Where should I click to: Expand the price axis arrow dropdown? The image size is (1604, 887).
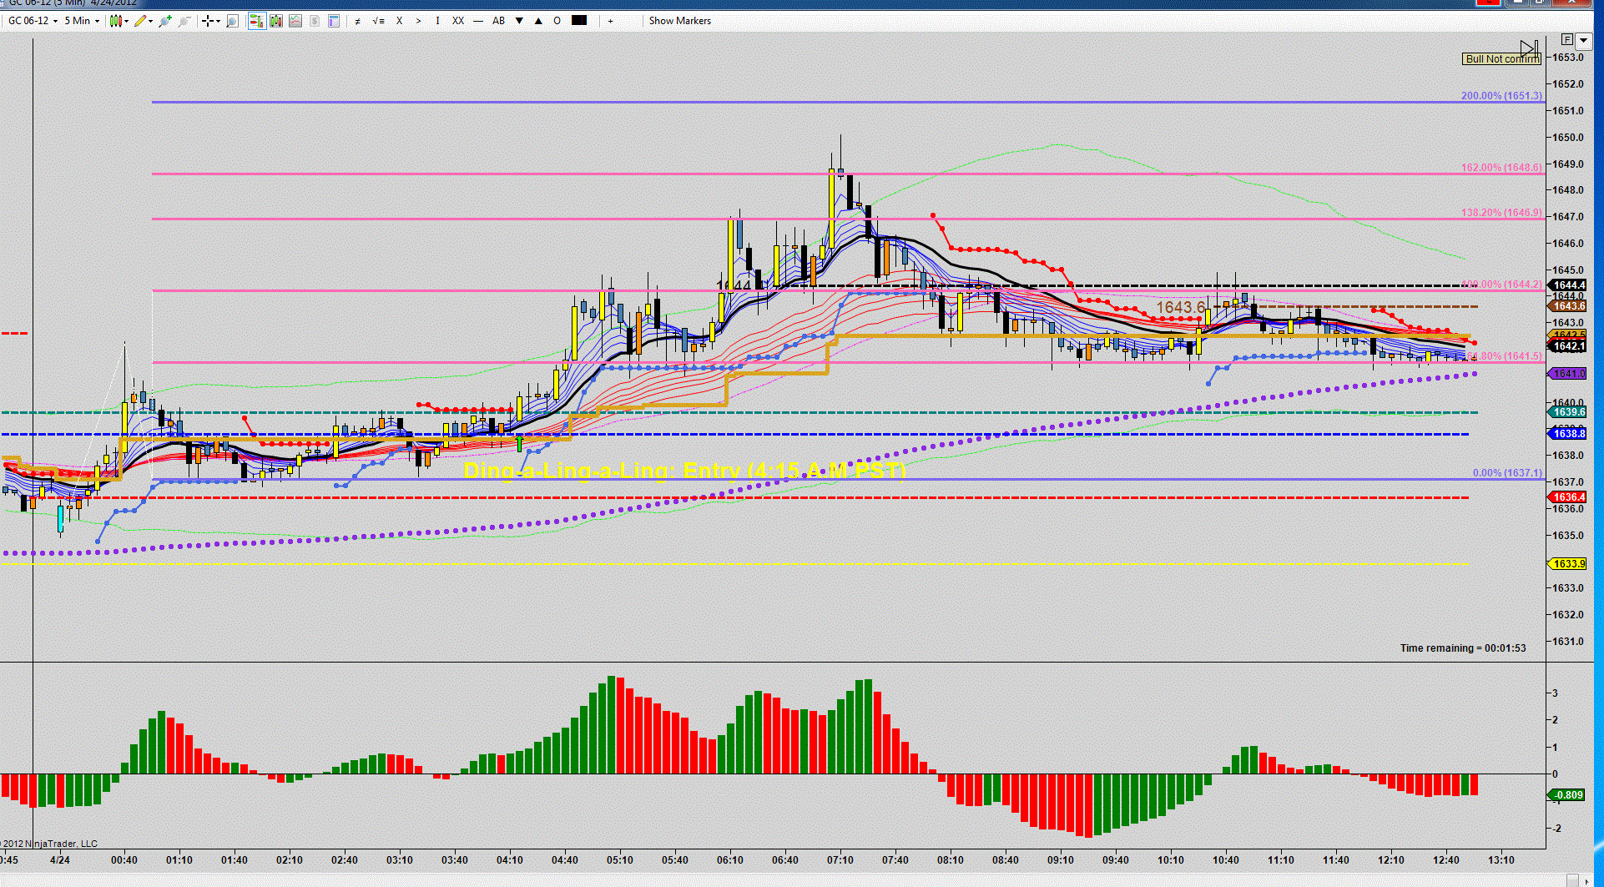1583,40
